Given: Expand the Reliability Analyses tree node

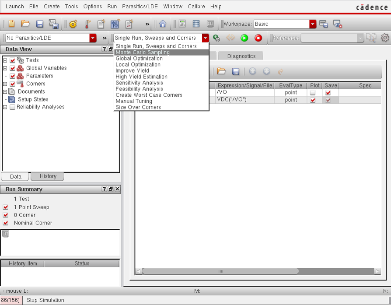Looking at the screenshot, I should 5,107.
